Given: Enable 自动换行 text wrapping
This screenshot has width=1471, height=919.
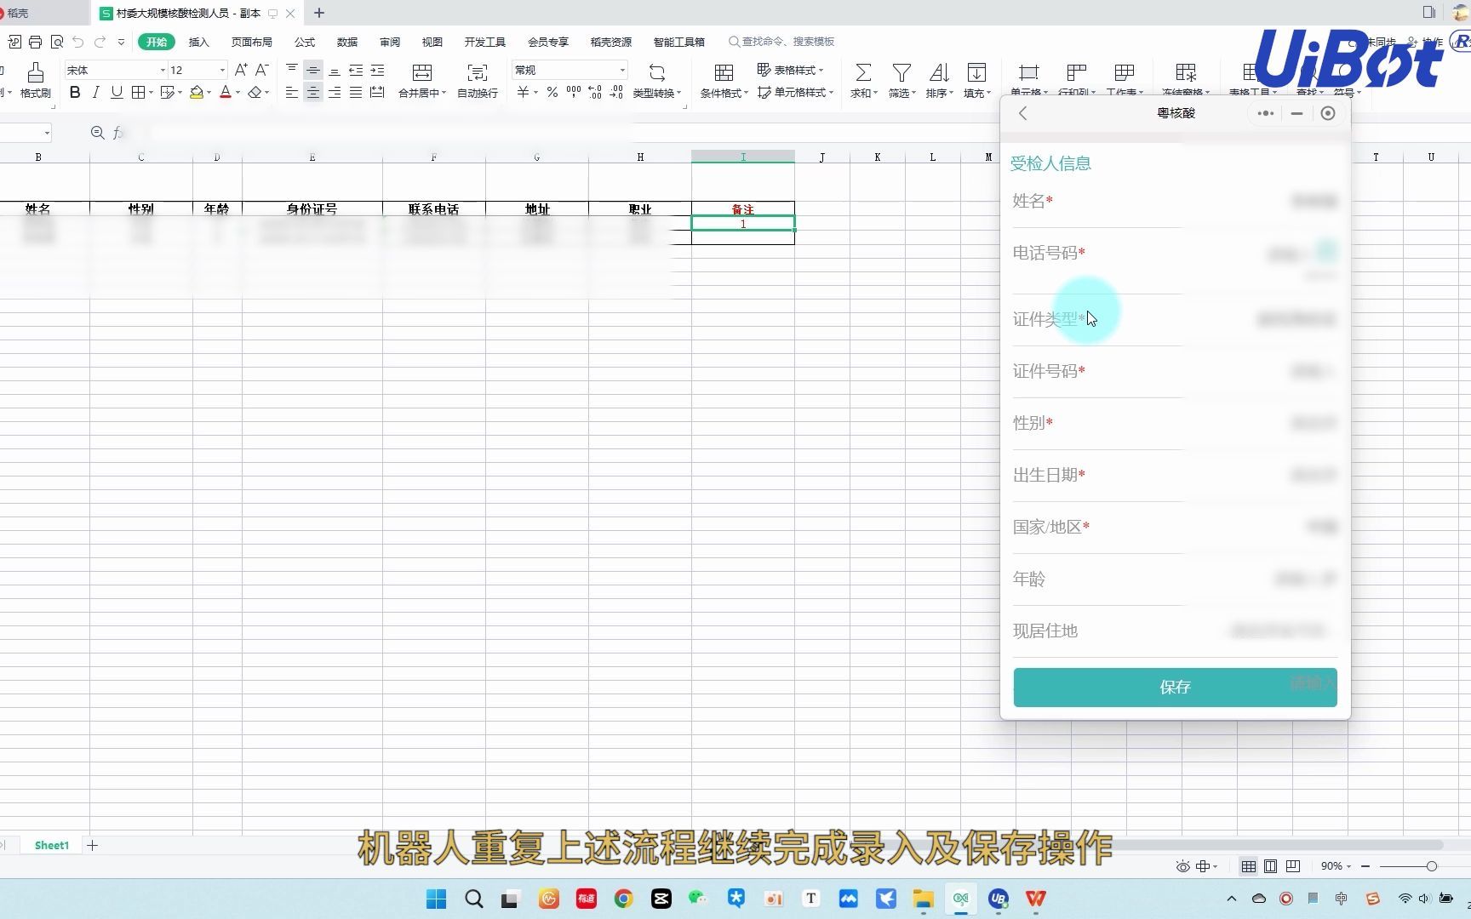Looking at the screenshot, I should 478,79.
